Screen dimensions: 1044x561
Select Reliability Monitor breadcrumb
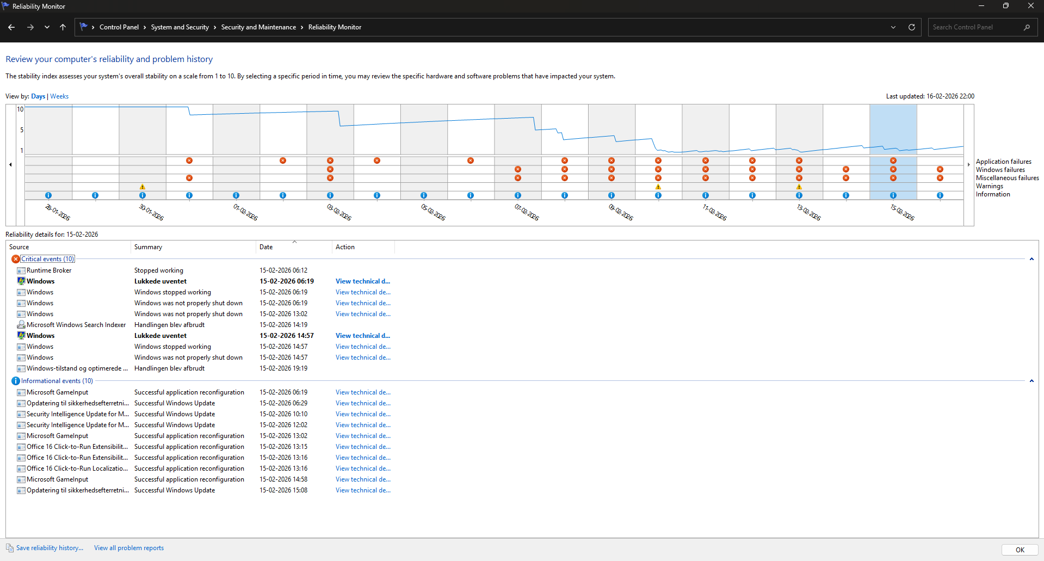click(335, 27)
